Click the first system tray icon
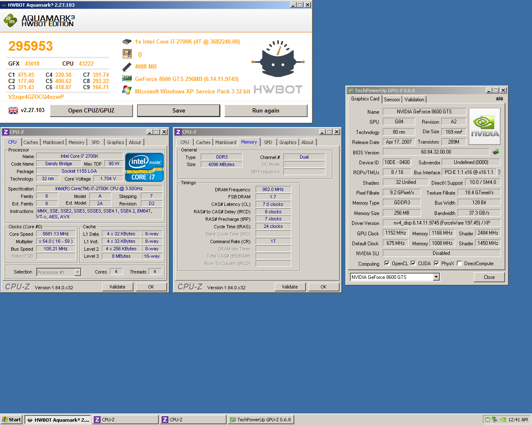 click(488, 420)
